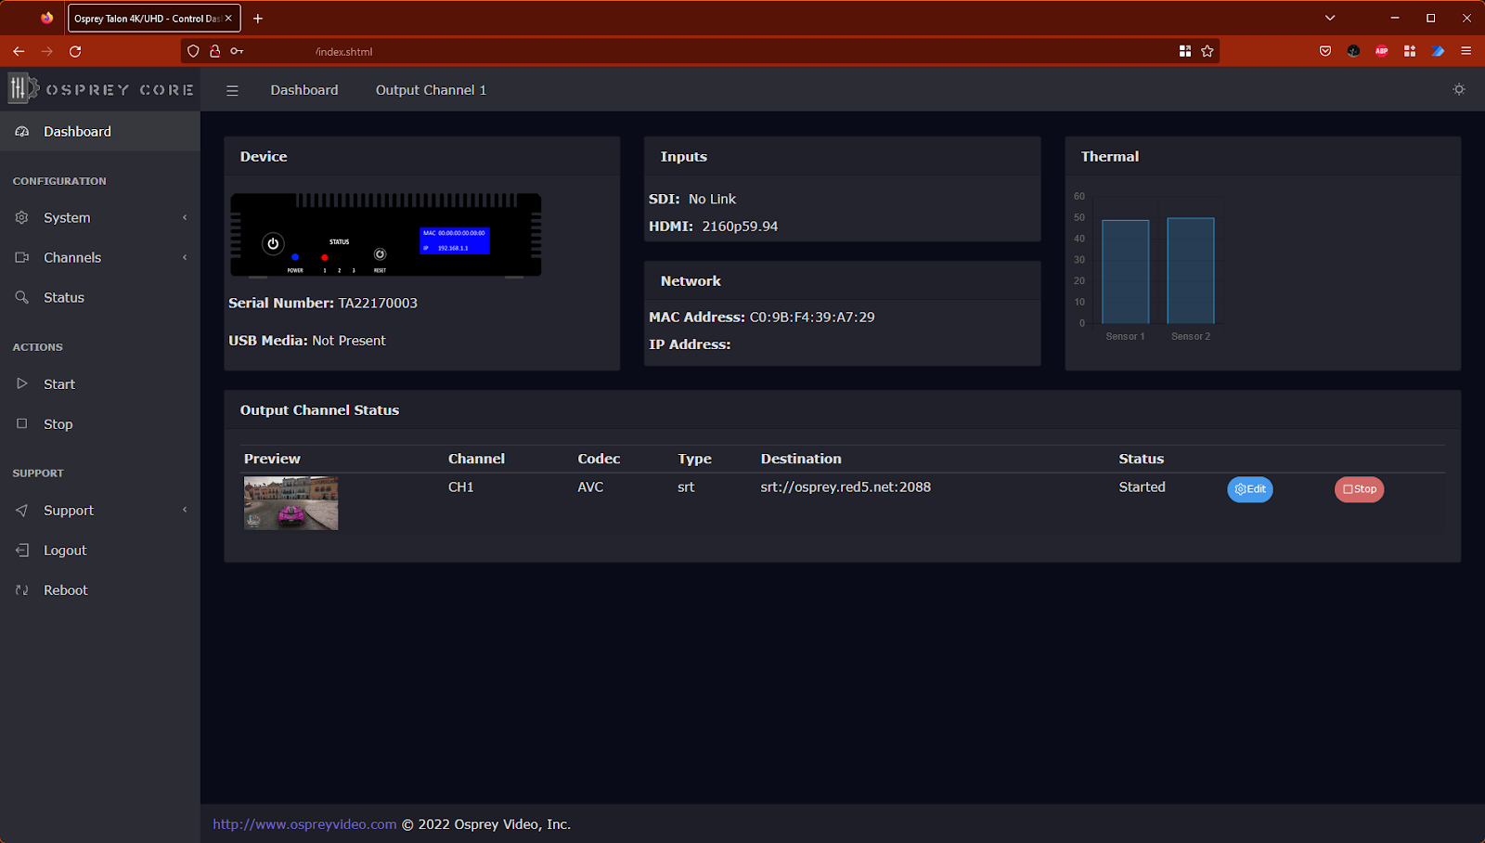
Task: Click the Sensor 2 thermal bar
Action: pyautogui.click(x=1191, y=270)
